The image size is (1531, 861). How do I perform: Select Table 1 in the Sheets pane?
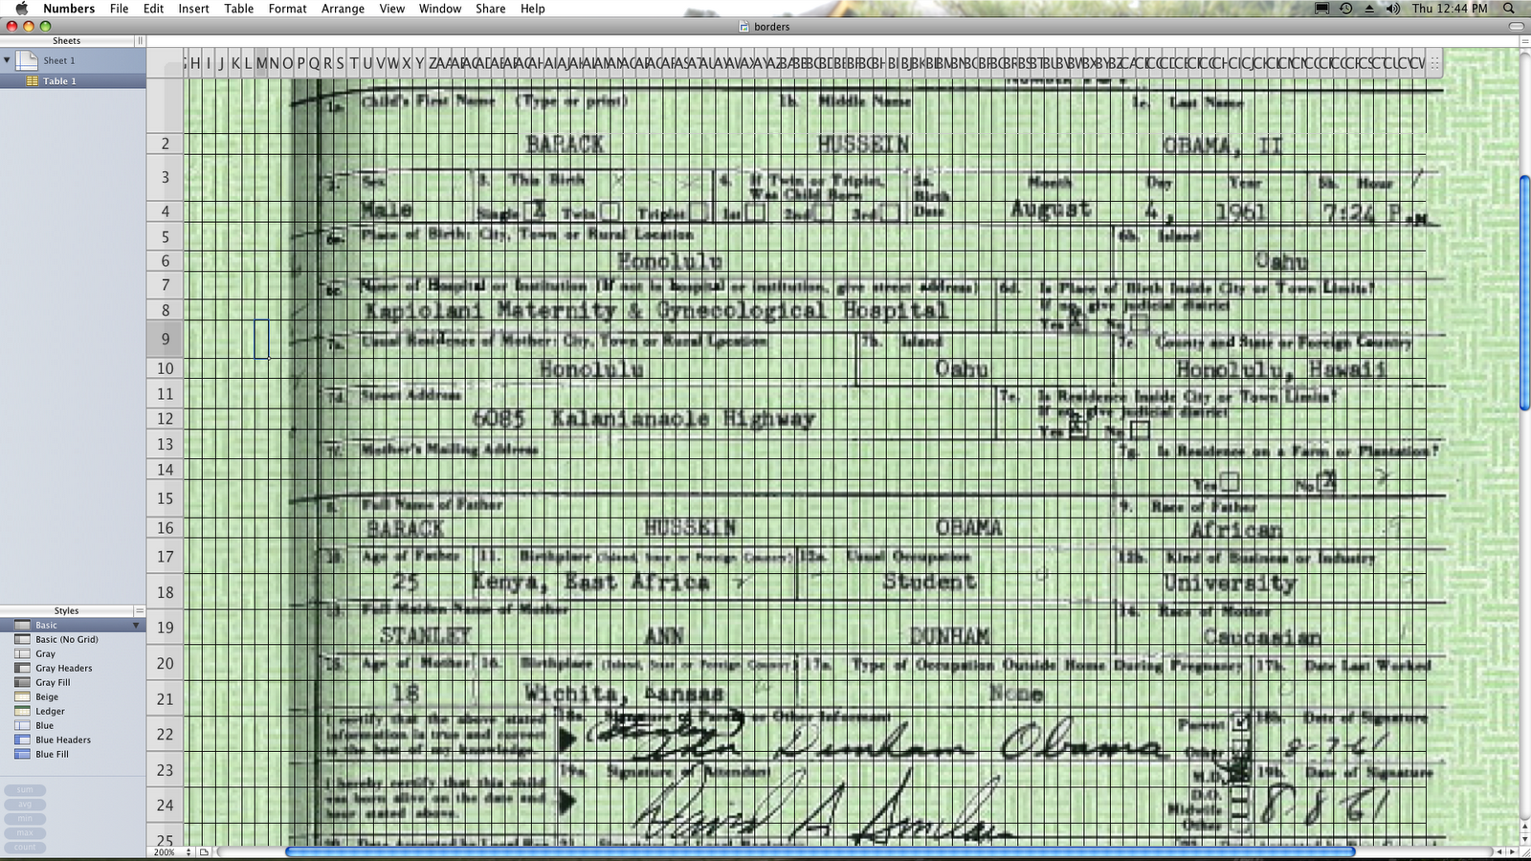tap(73, 81)
